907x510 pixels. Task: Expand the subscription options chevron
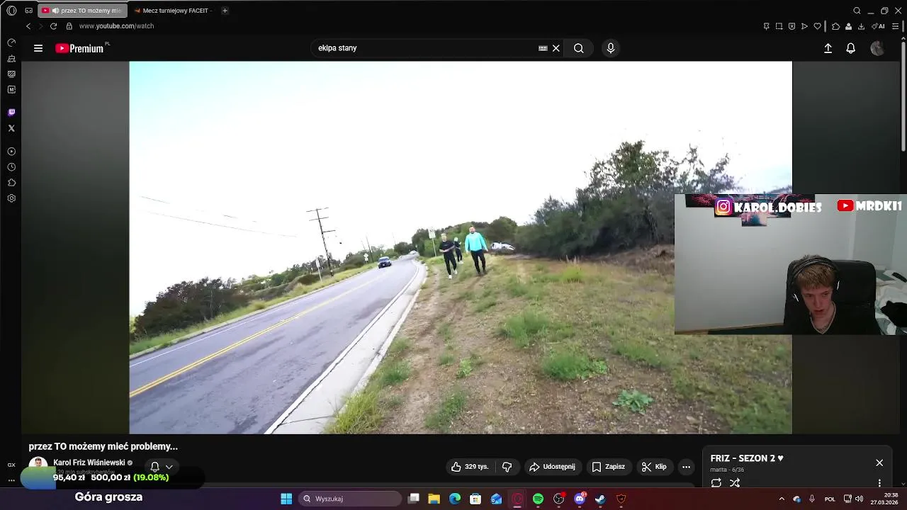tap(169, 467)
